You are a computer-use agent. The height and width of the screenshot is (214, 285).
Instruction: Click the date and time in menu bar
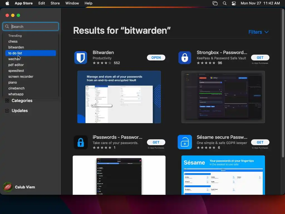pyautogui.click(x=260, y=3)
